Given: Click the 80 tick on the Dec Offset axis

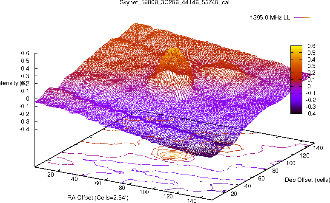Looking at the screenshot, I should pyautogui.click(x=275, y=171).
